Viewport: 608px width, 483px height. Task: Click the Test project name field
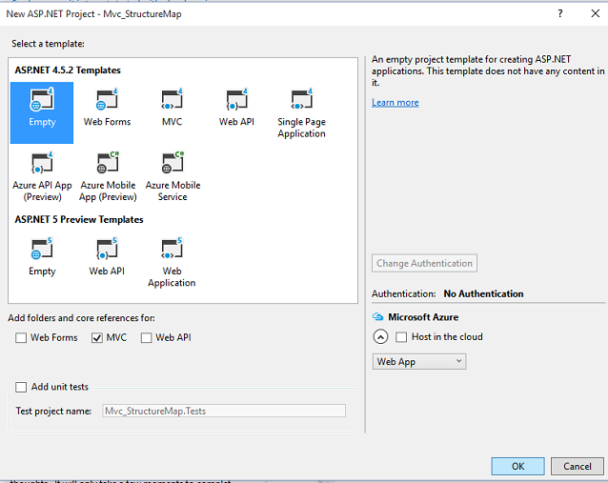[x=224, y=411]
